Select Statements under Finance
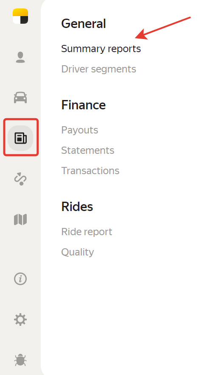The image size is (208, 375). pos(88,150)
